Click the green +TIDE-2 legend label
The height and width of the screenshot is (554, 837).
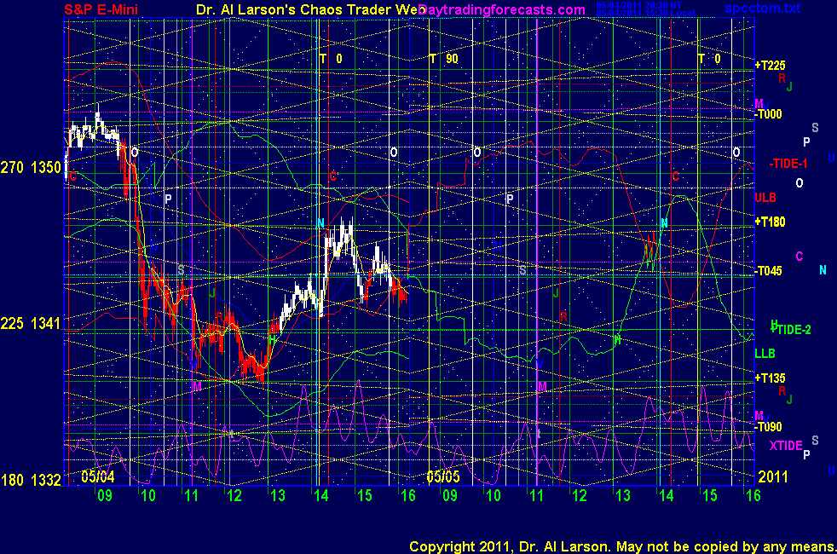pyautogui.click(x=791, y=329)
